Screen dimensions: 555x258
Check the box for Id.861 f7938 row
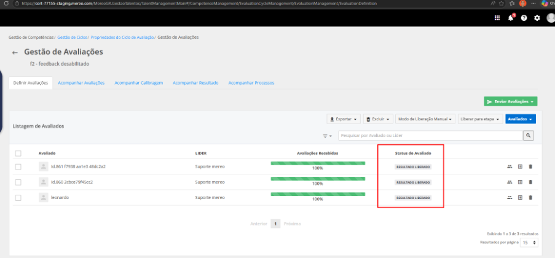coord(18,166)
